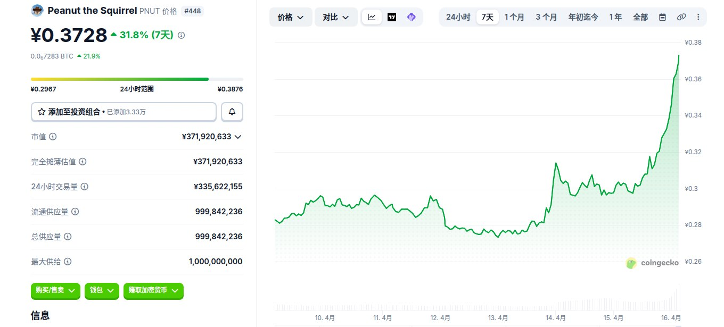The image size is (724, 327).
Task: Click the Peanut the Squirrel coin logo
Action: coord(37,10)
